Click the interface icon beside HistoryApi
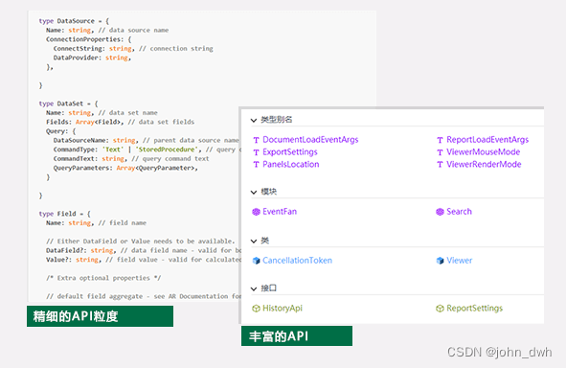The height and width of the screenshot is (368, 566). tap(256, 309)
